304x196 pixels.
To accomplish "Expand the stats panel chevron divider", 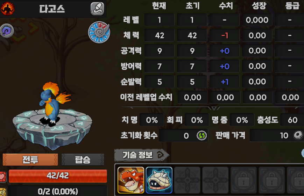I will pyautogui.click(x=214, y=108).
